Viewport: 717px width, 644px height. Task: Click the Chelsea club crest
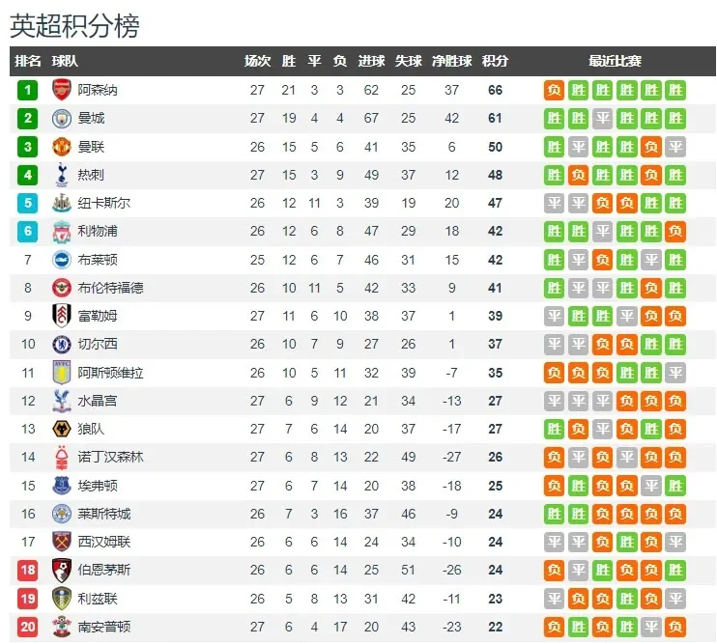tap(61, 344)
